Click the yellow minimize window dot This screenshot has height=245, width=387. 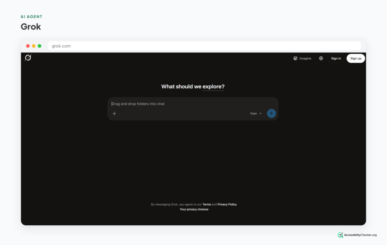34,46
